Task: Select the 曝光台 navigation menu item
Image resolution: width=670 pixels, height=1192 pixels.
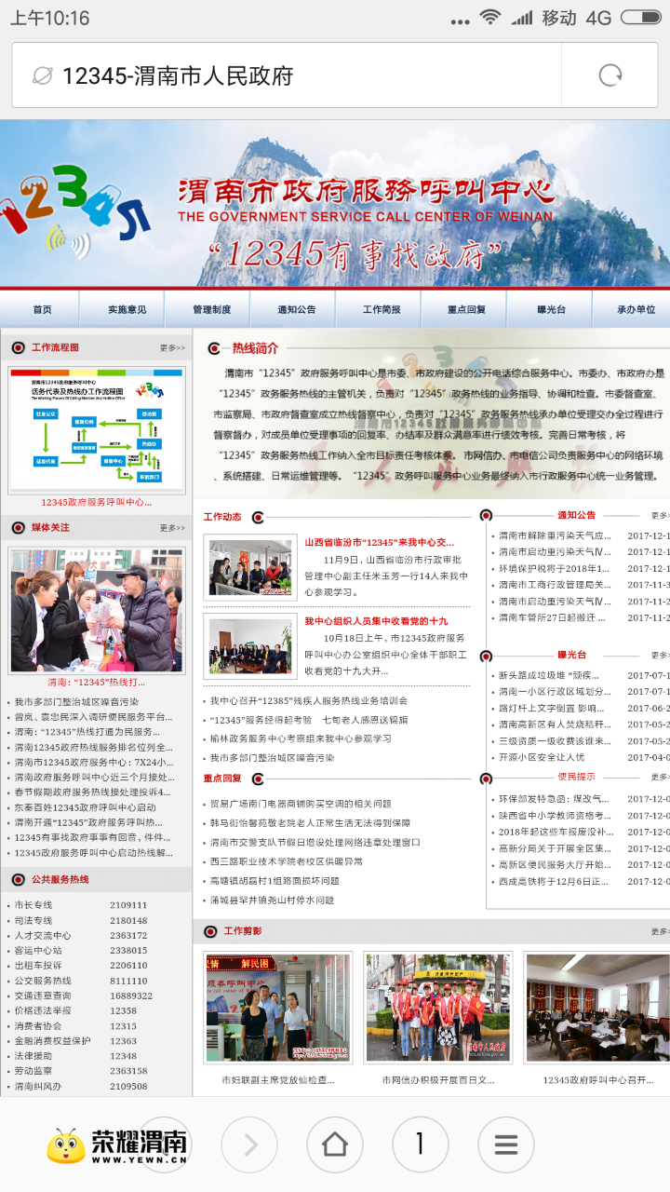Action: pos(551,310)
